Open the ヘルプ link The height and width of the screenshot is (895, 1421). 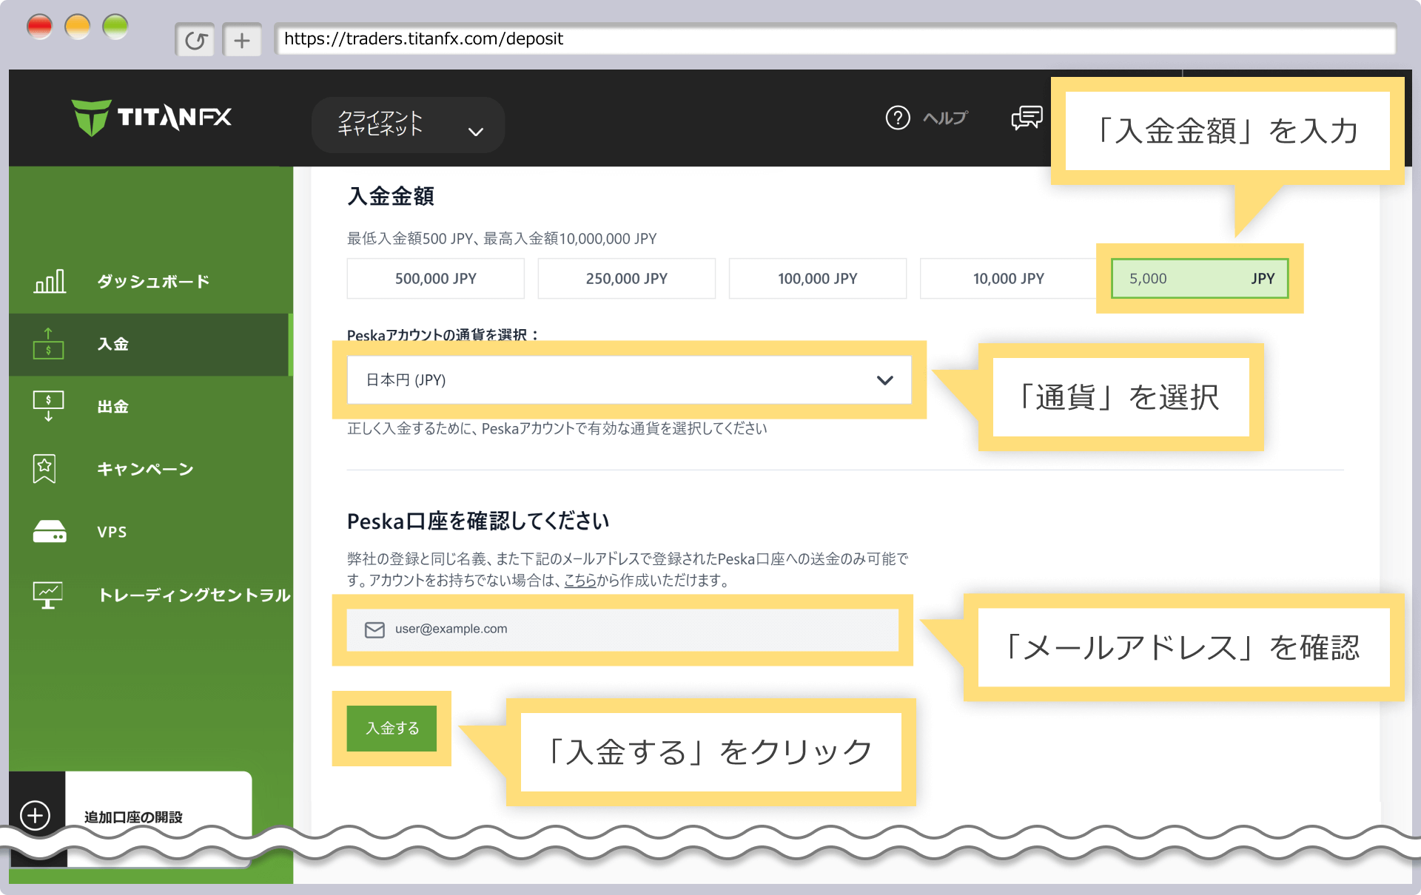(945, 118)
